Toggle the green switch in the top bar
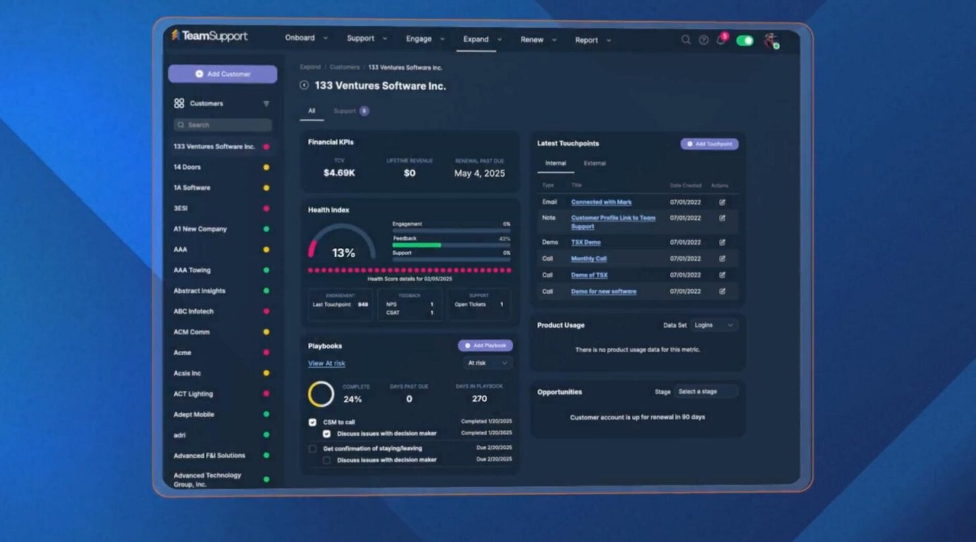 (745, 40)
